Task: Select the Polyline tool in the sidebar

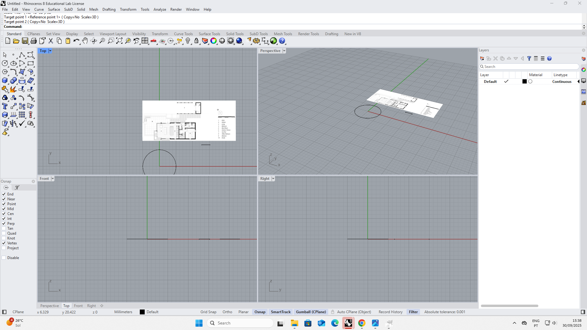Action: (x=22, y=55)
